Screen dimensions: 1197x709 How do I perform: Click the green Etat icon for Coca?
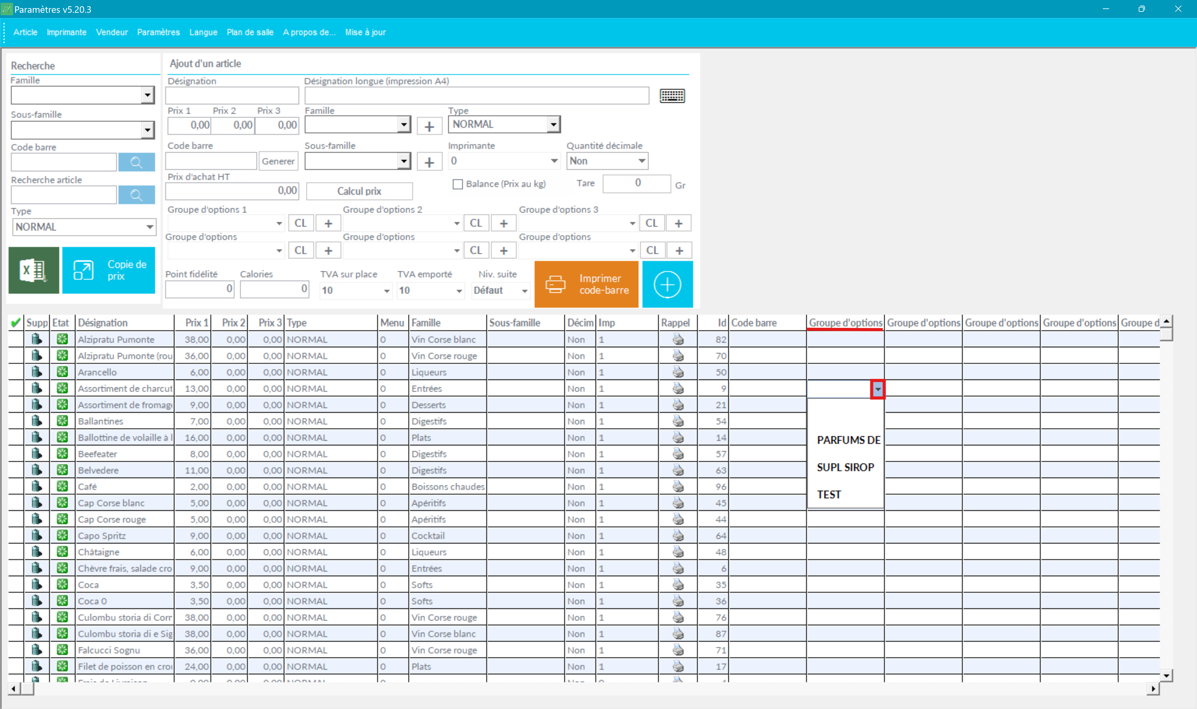[x=62, y=584]
